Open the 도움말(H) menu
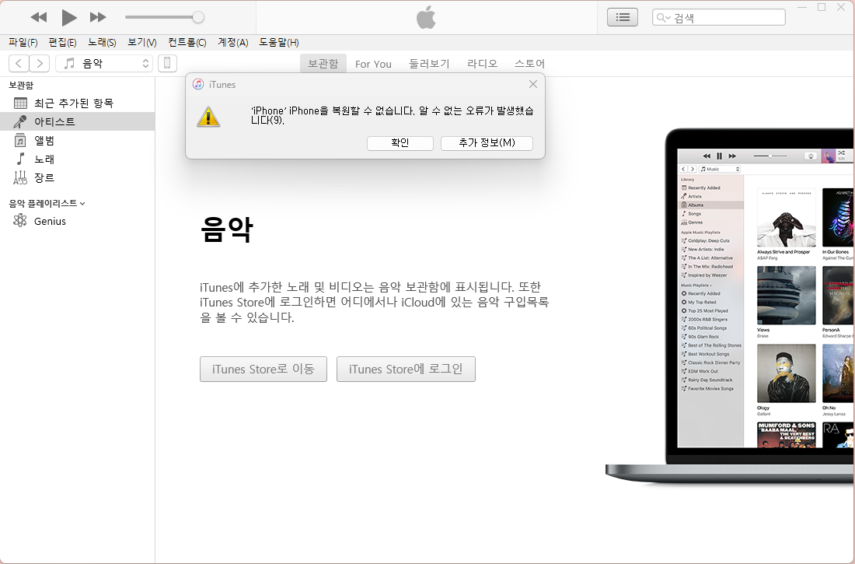The image size is (855, 564). [278, 43]
